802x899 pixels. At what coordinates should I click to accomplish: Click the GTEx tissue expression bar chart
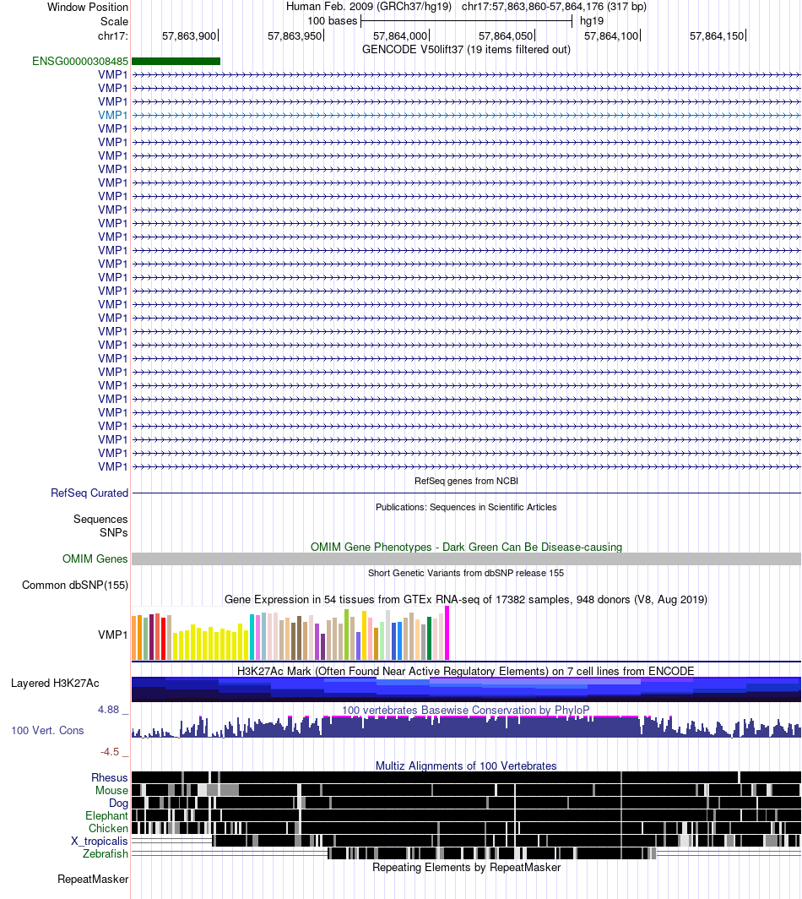[x=290, y=634]
